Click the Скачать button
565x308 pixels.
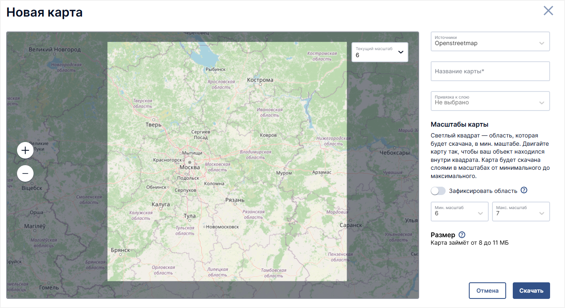click(x=531, y=291)
